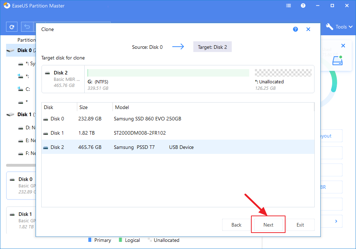Screen dimensions: 356x249
Task: Refresh the disk list
Action: (x=12, y=27)
